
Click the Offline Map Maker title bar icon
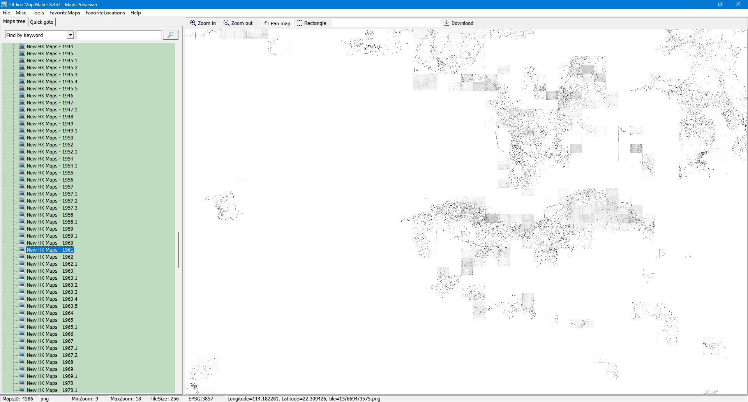point(4,4)
